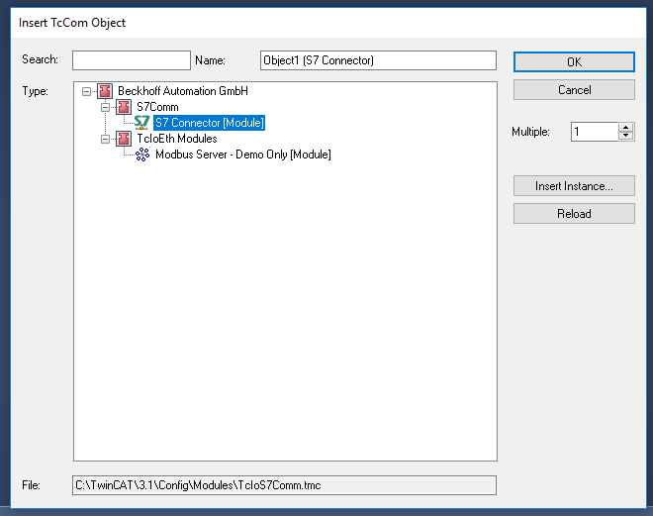
Task: Click the green S7 Connector module icon
Action: (x=142, y=123)
